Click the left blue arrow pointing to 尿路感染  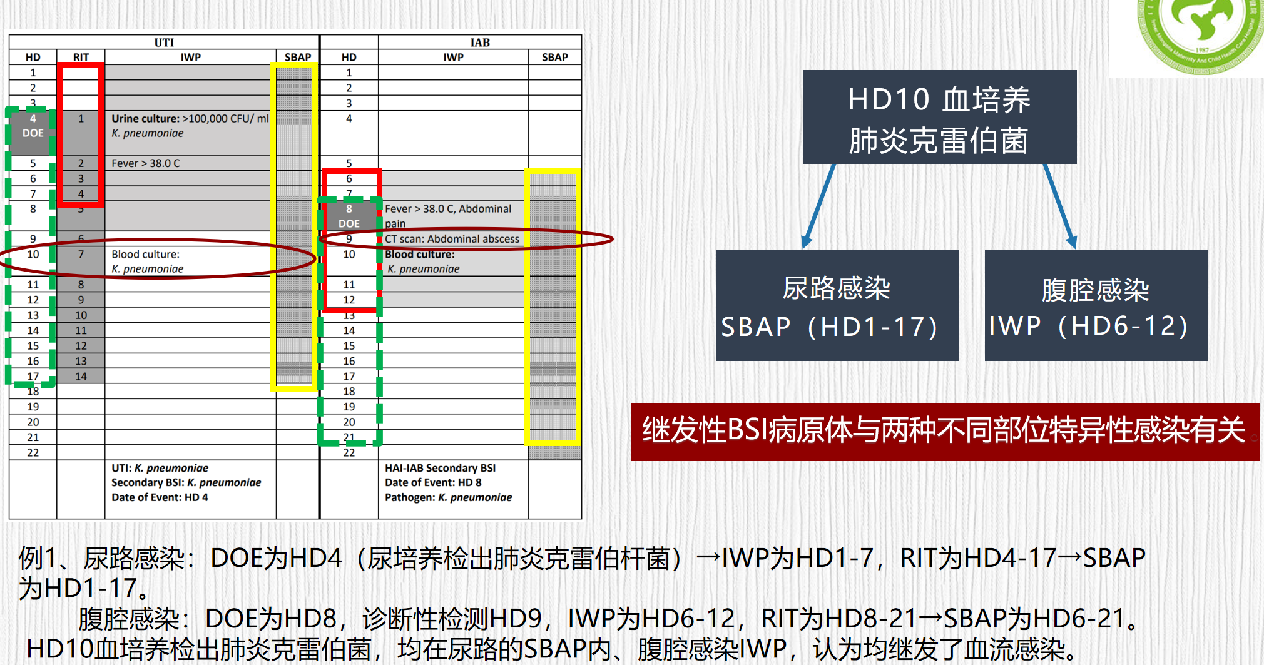(820, 206)
